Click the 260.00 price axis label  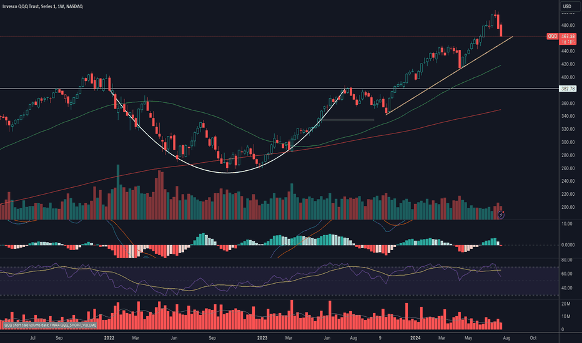coord(568,168)
